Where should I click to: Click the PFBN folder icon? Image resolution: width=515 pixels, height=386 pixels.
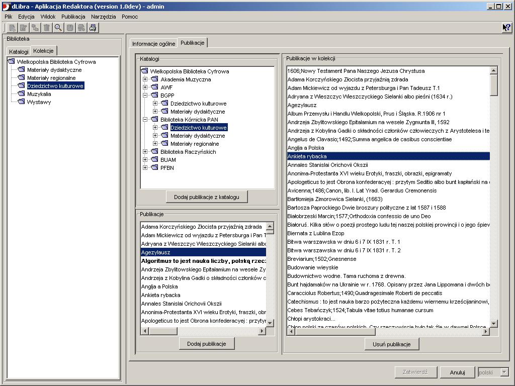coord(154,168)
